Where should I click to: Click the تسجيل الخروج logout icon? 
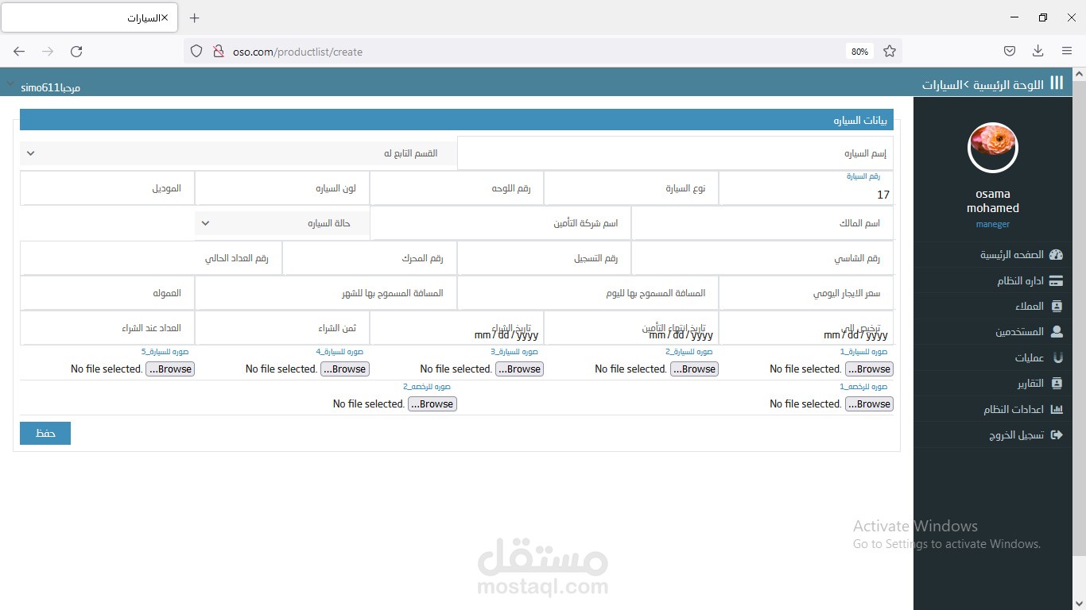pos(1057,435)
